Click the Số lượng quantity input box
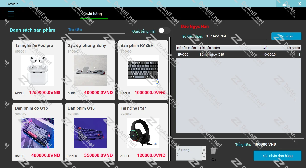The image size is (306, 168). pos(189,153)
